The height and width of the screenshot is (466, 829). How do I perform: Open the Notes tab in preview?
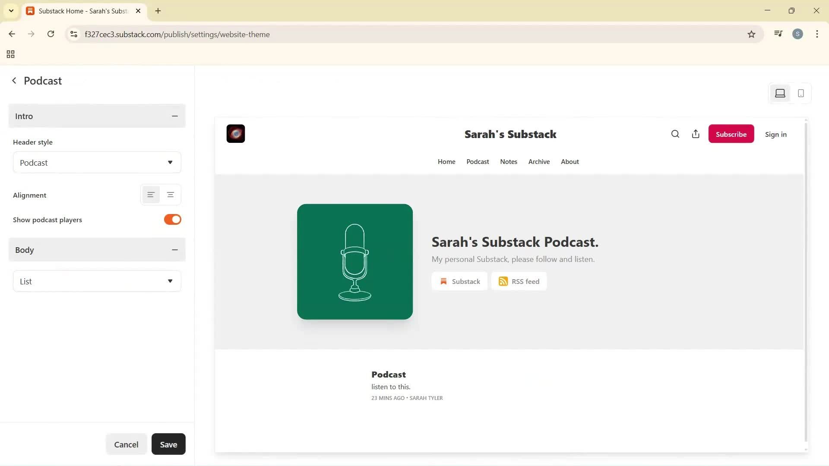pyautogui.click(x=508, y=162)
